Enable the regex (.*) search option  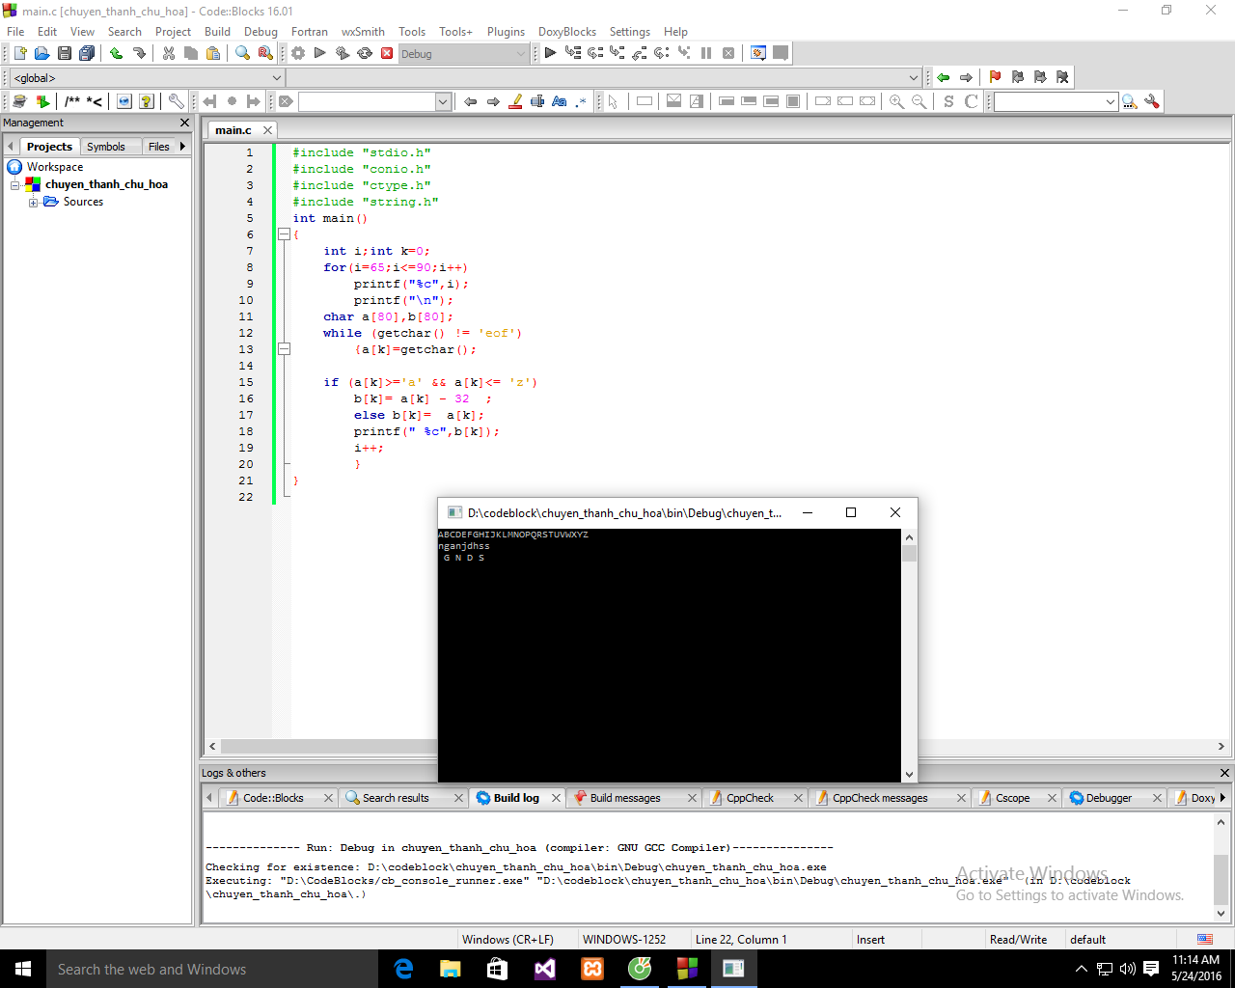pos(581,101)
